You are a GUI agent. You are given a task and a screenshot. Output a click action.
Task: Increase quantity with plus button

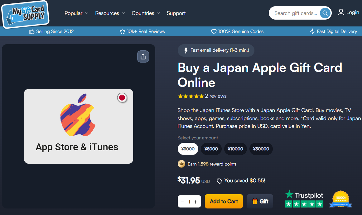click(195, 202)
